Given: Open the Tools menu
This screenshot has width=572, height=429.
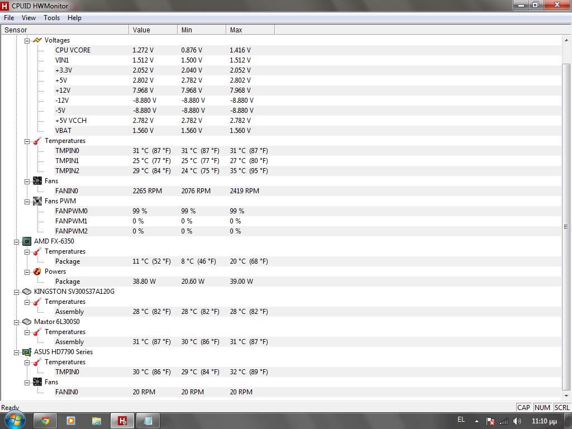Looking at the screenshot, I should coord(51,18).
